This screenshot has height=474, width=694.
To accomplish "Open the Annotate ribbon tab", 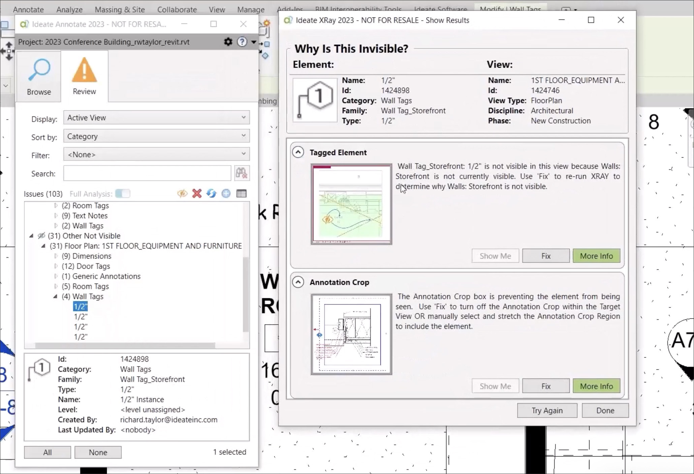I will coord(28,9).
